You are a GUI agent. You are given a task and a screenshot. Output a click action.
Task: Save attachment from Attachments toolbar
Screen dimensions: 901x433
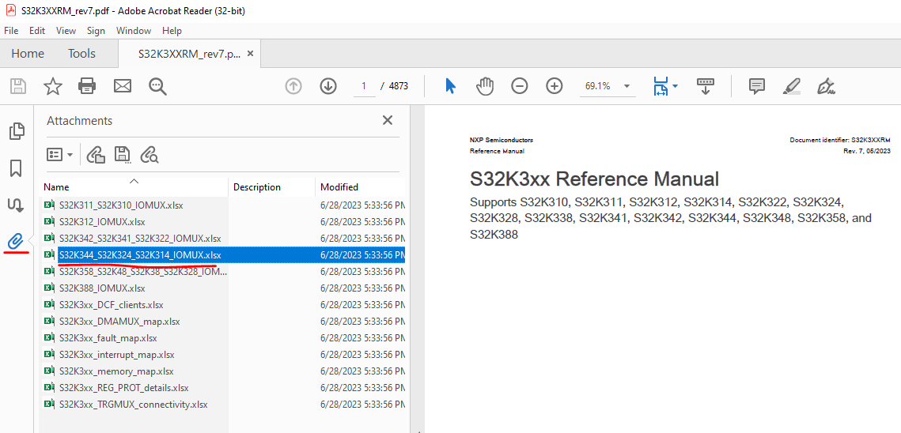[x=122, y=155]
